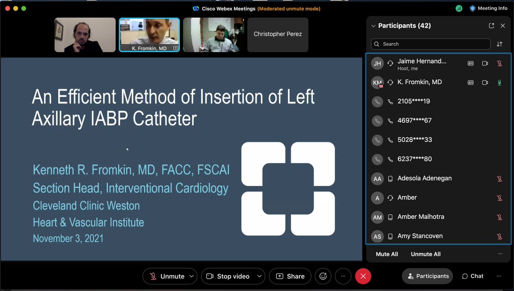This screenshot has width=514, height=291.
Task: Click the KM avatar for K. Fromkin
Action: (377, 82)
